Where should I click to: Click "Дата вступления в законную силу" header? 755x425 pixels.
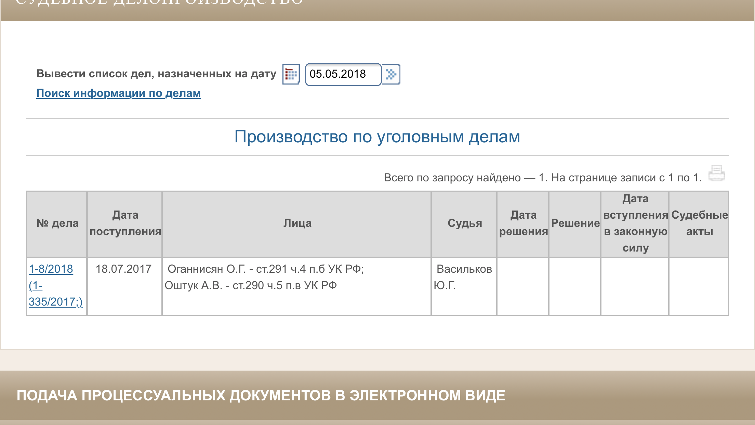click(635, 223)
